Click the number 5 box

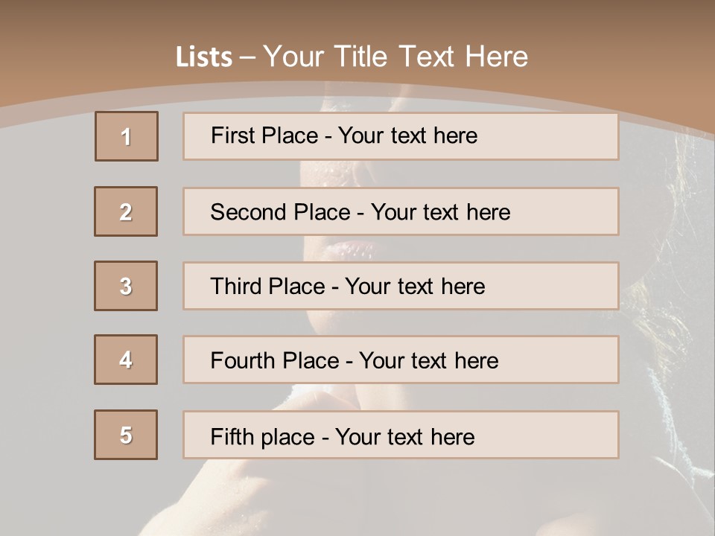pos(126,435)
